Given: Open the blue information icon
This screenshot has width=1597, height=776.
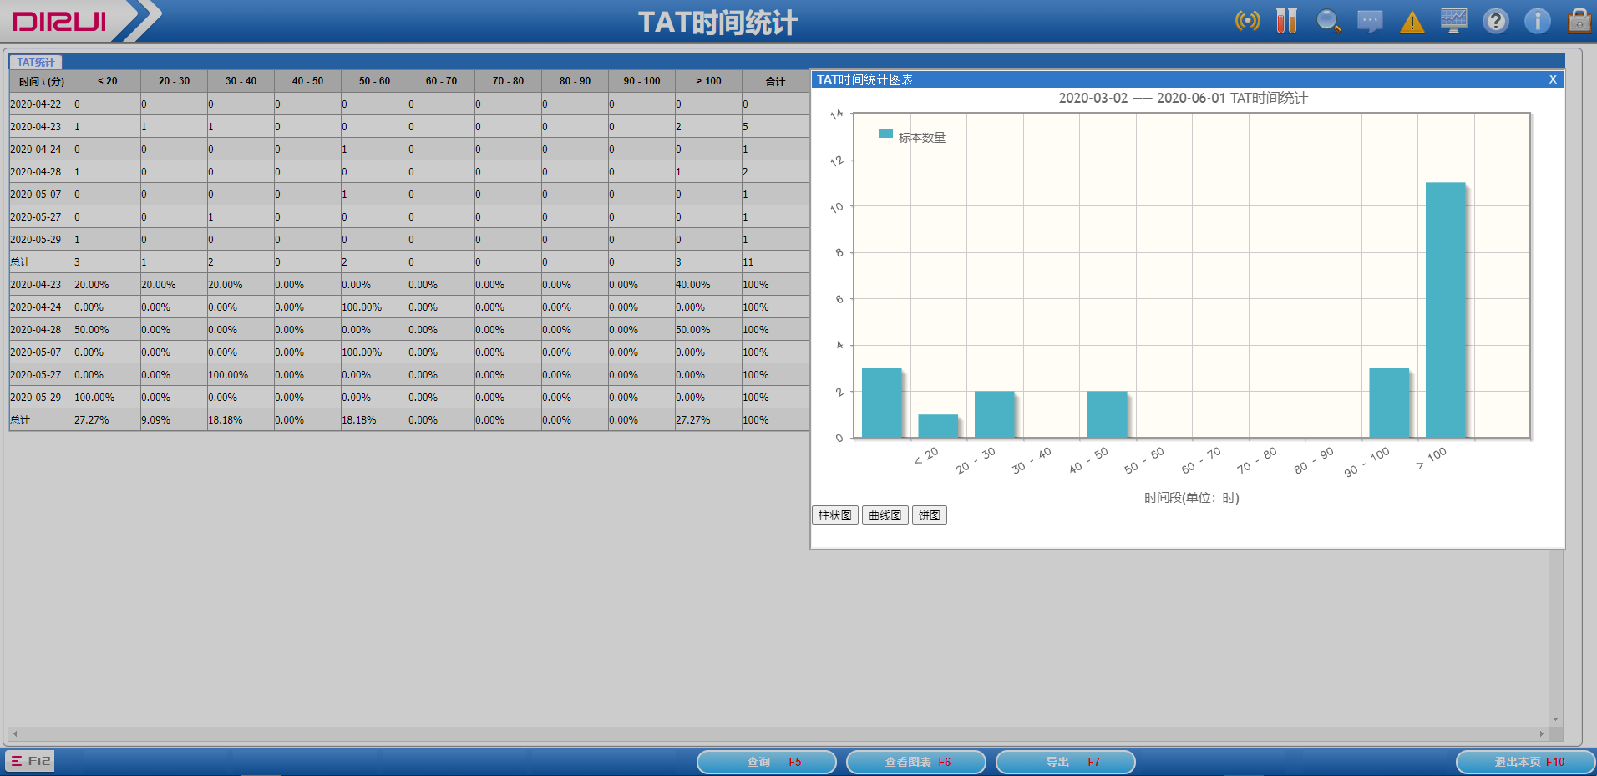Looking at the screenshot, I should pyautogui.click(x=1537, y=21).
